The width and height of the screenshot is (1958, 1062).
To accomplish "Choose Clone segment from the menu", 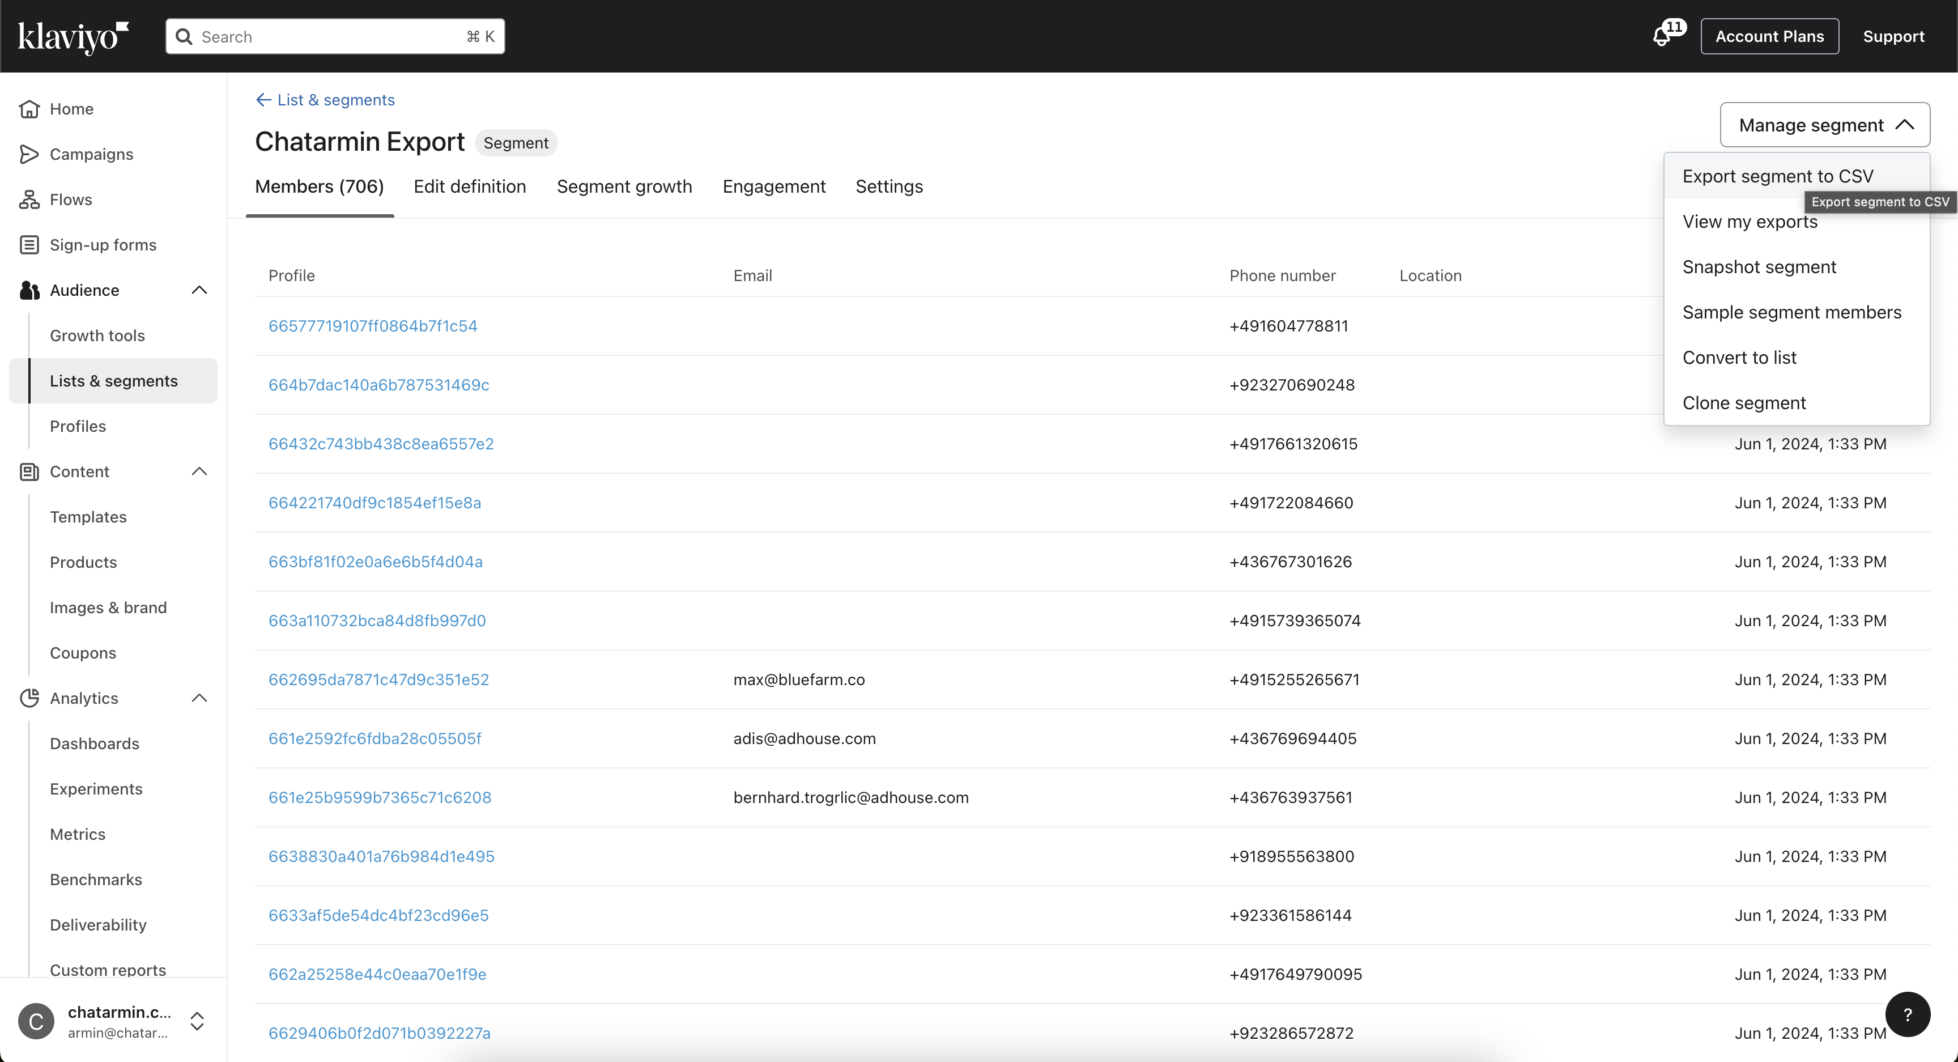I will [1744, 403].
